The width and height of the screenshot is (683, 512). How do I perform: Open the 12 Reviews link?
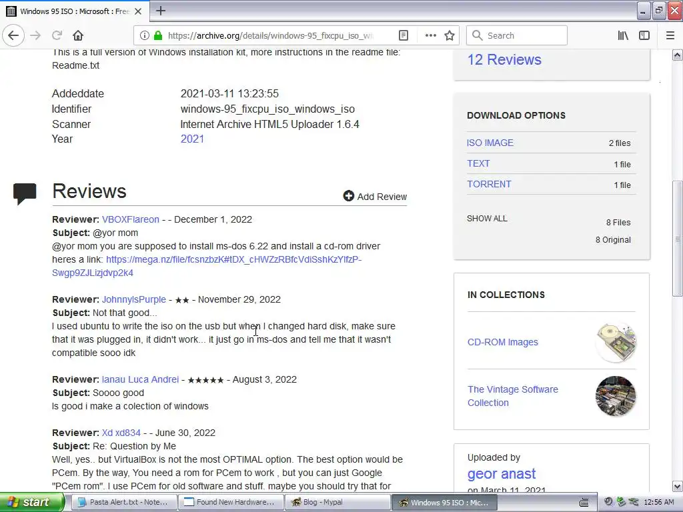tap(504, 59)
